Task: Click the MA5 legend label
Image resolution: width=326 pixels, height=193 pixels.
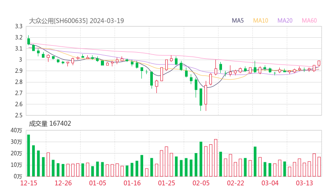Action: 237,21
